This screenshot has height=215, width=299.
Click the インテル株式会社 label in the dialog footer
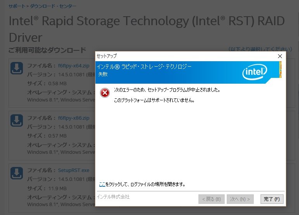point(113,197)
